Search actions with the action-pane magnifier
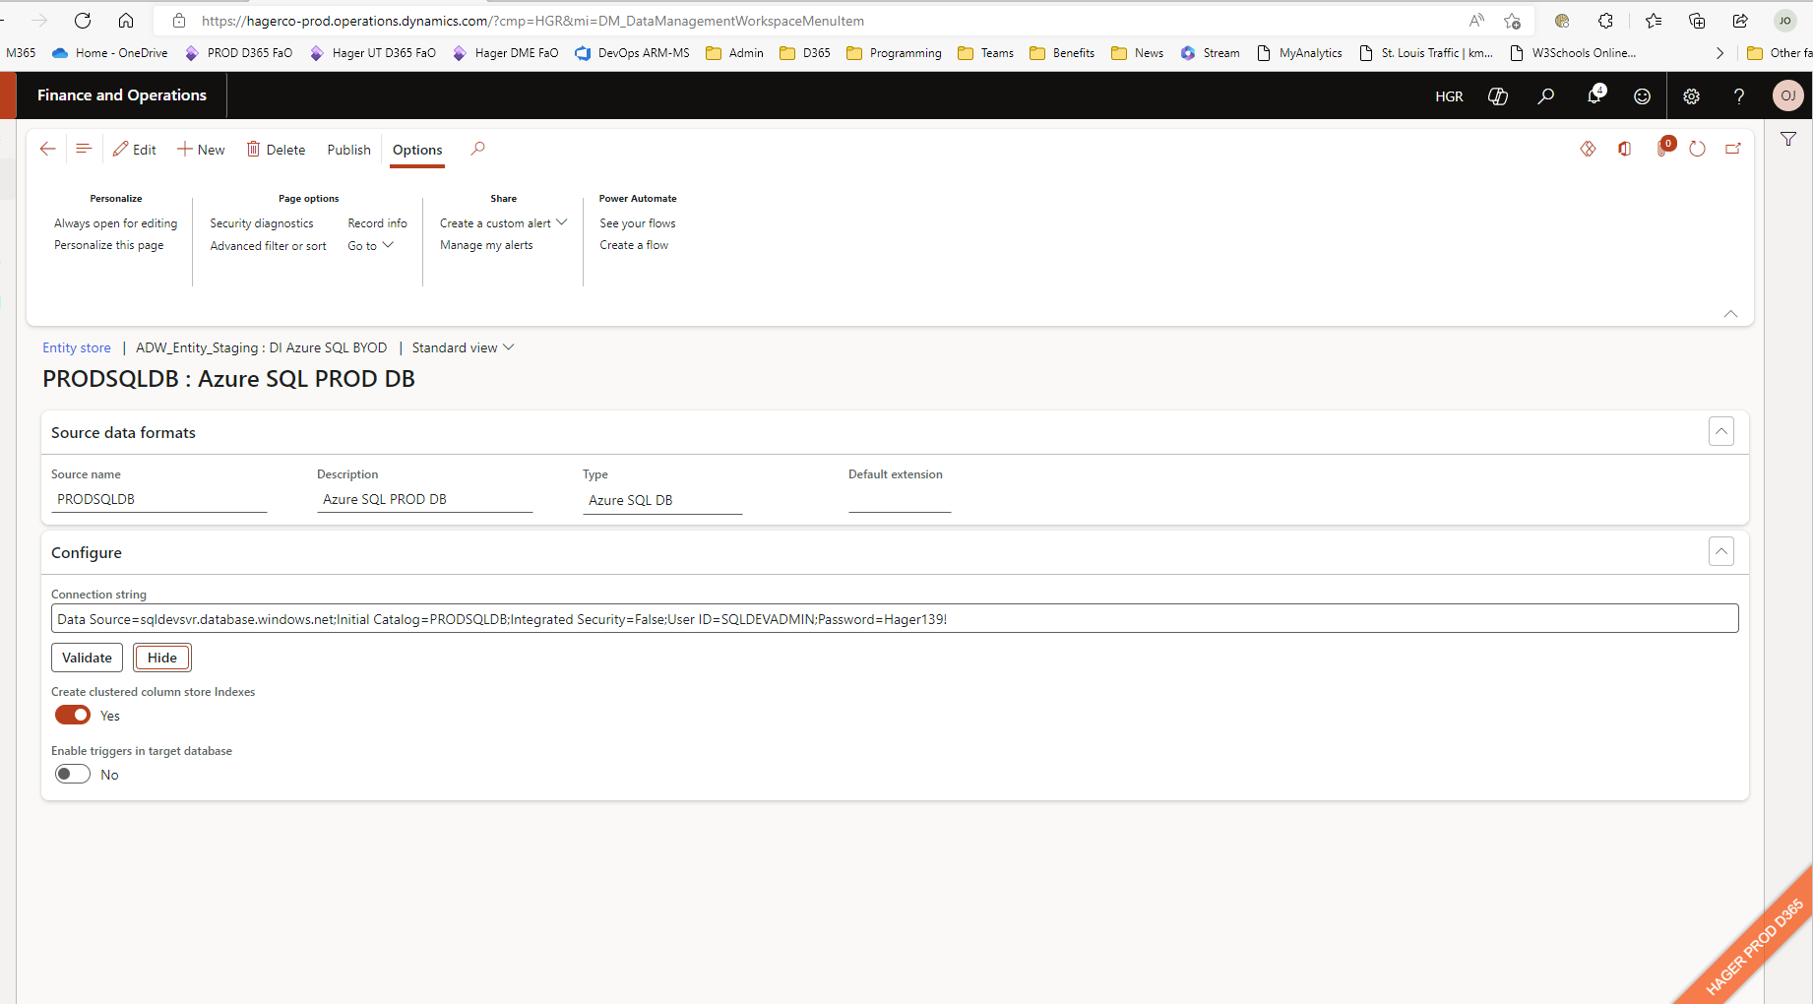 [x=477, y=149]
